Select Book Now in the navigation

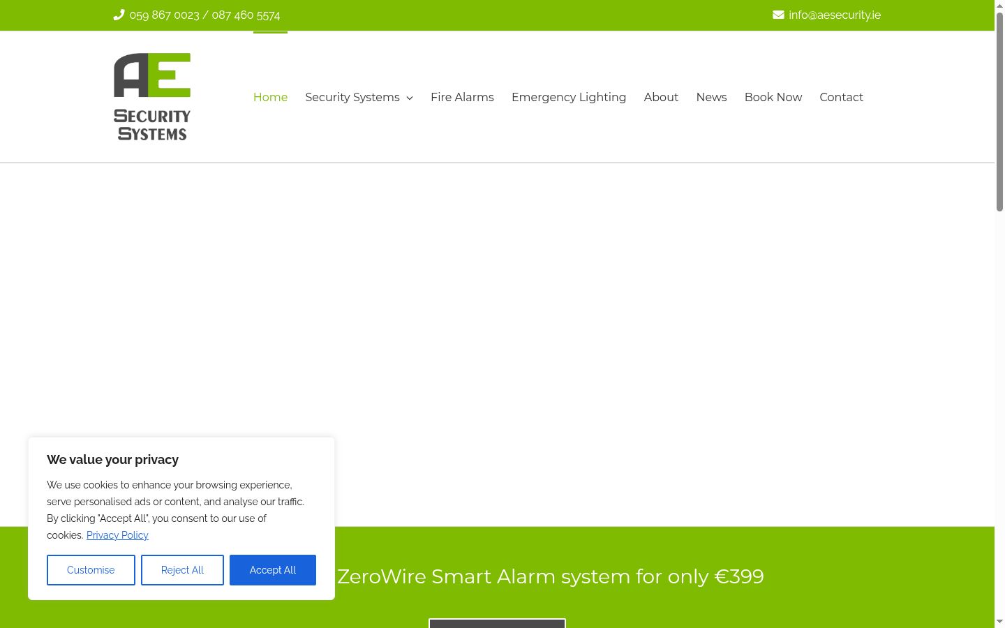point(773,97)
